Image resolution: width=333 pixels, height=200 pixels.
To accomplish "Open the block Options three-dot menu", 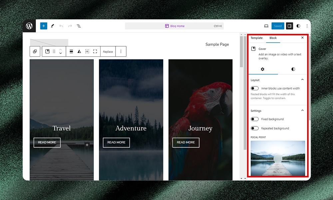I will [x=121, y=51].
